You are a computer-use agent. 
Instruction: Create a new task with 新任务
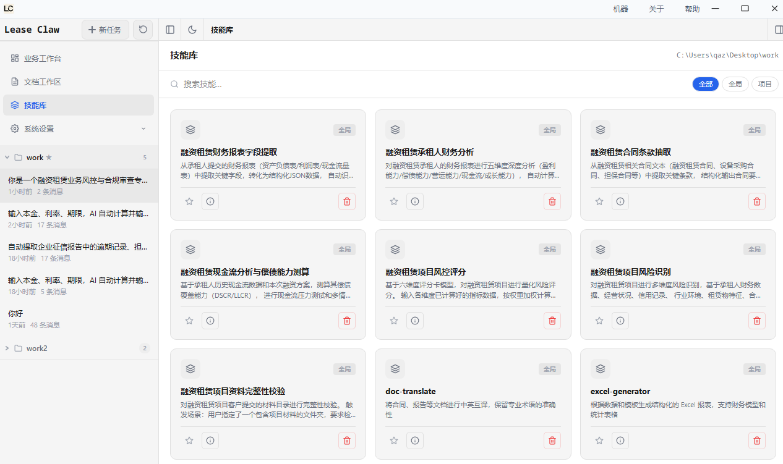pos(105,30)
